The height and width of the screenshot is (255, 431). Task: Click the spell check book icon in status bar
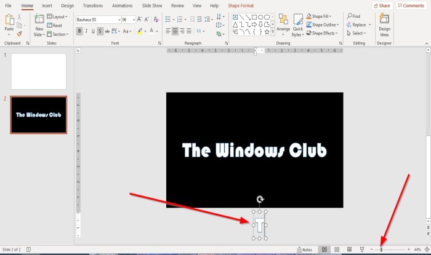pos(28,249)
